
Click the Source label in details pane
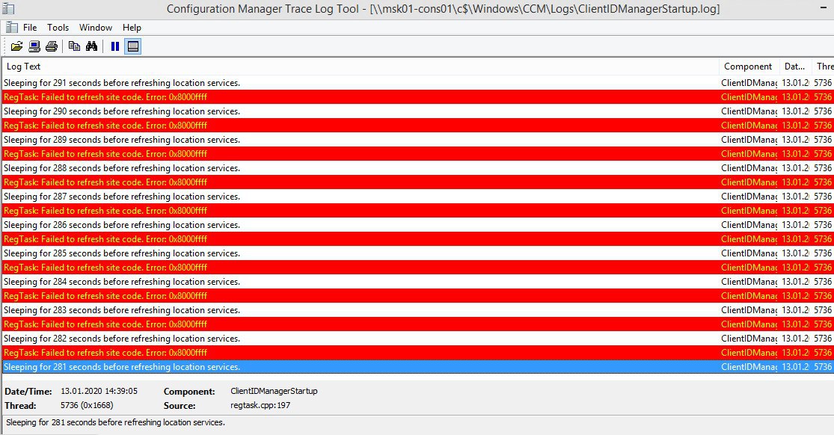(180, 406)
